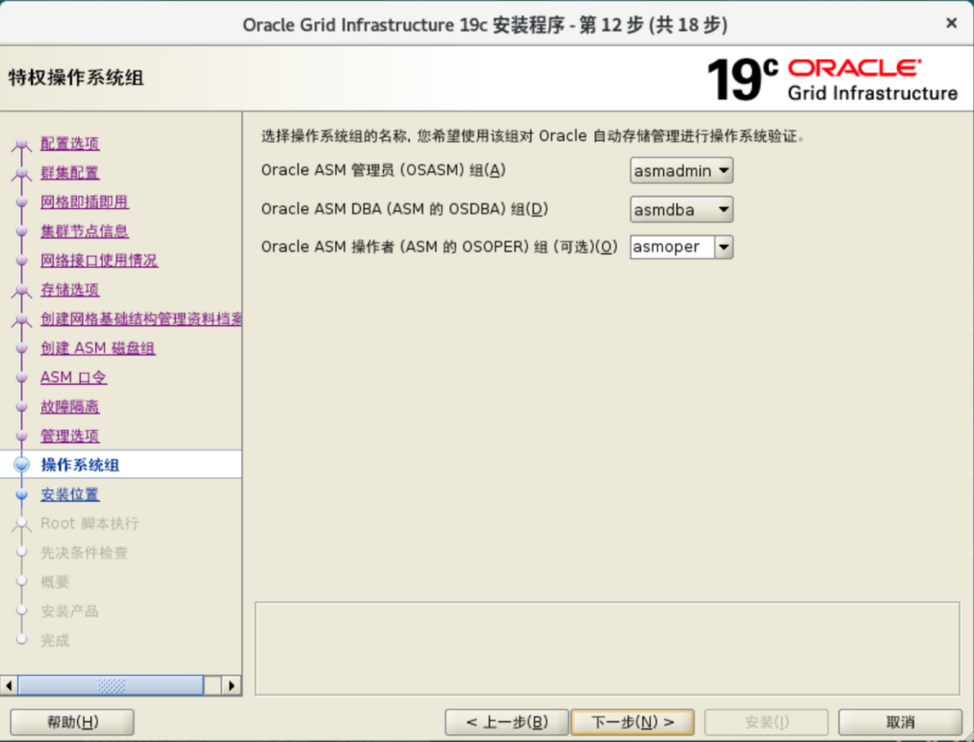
Task: Jump to the 集群节点信息 step
Action: pos(84,231)
